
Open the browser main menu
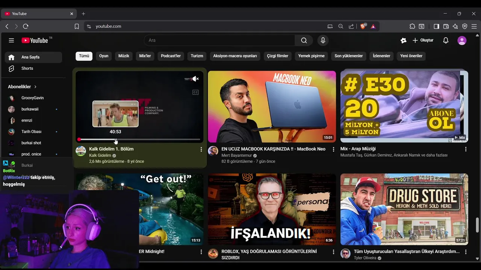tap(474, 26)
